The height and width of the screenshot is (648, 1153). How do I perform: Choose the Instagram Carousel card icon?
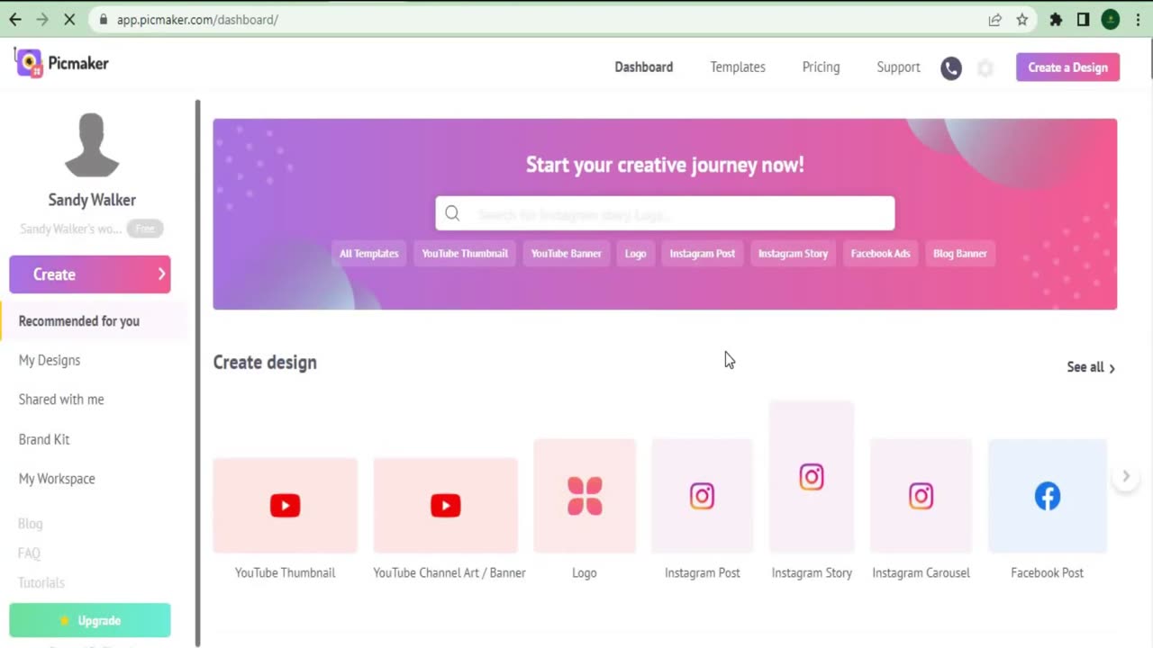click(921, 496)
